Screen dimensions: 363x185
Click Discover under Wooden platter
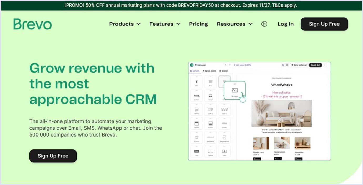(x=278, y=159)
